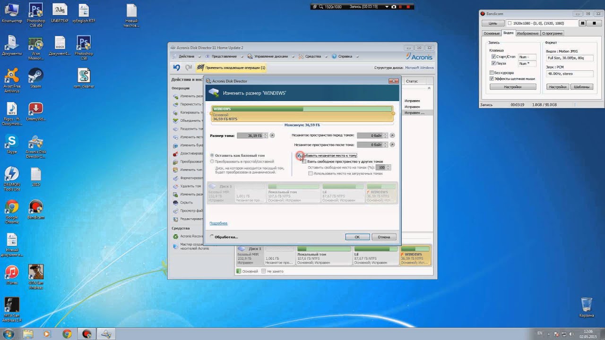Select the Копировать том operation in sidebar

tap(188, 112)
